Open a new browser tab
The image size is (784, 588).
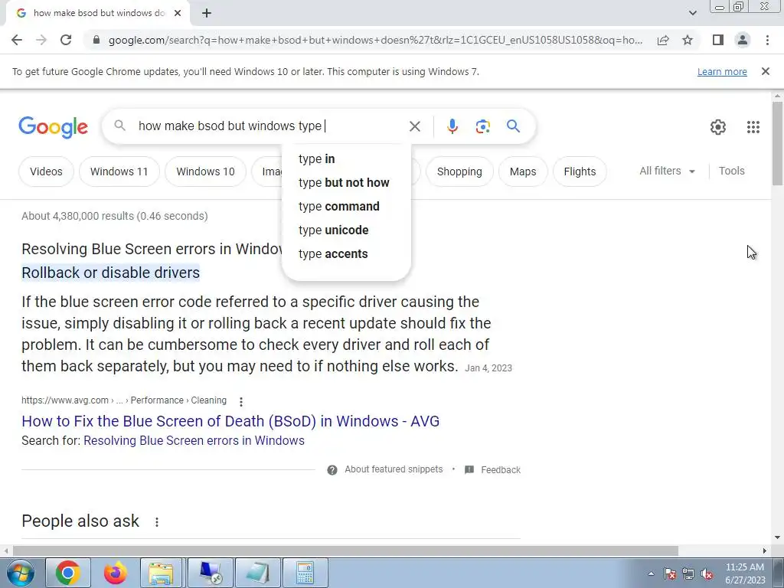[207, 14]
